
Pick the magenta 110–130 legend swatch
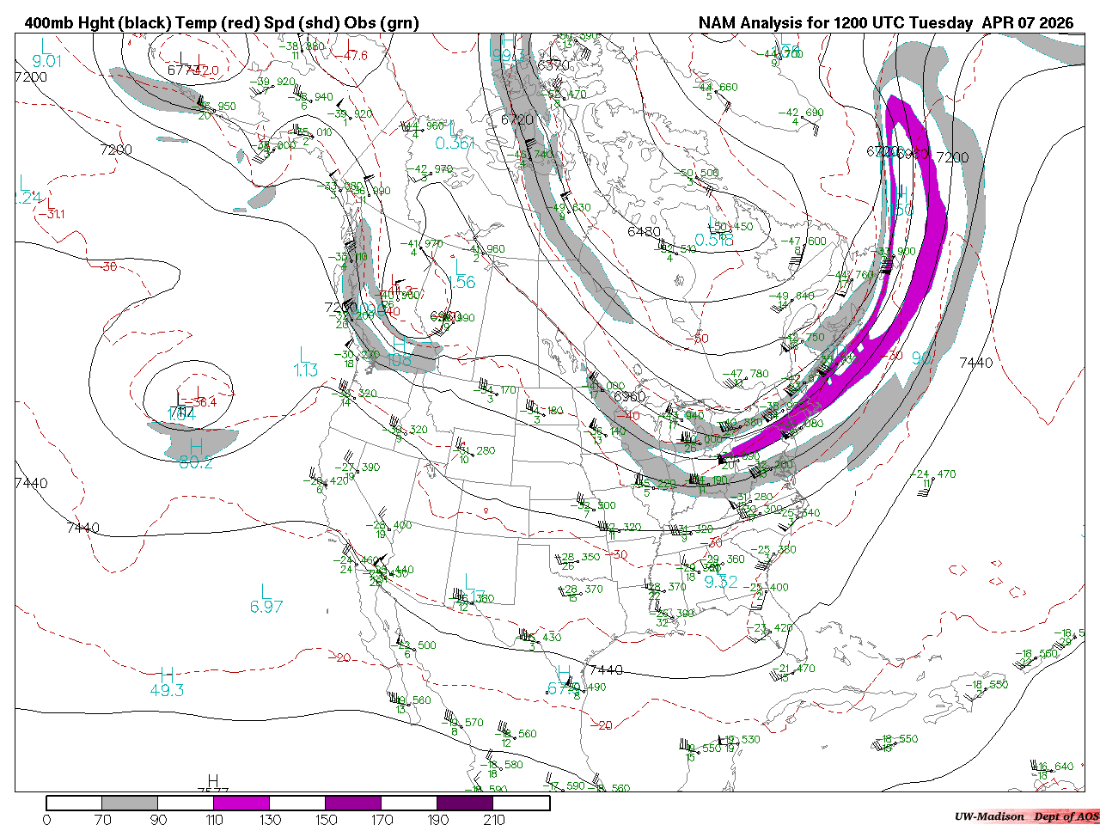coord(241,803)
